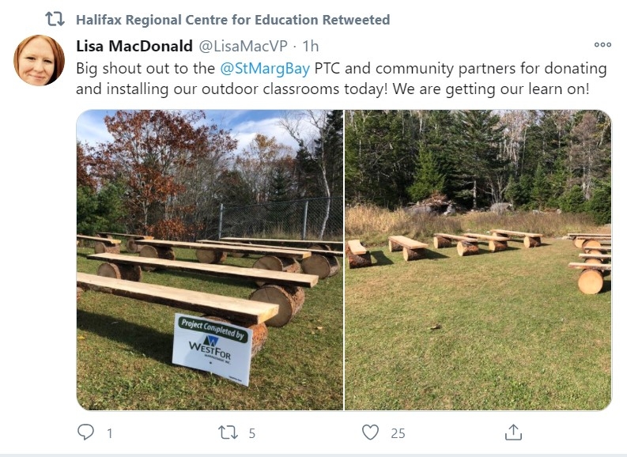Open Lisa MacDonald's profile picture

pyautogui.click(x=39, y=60)
